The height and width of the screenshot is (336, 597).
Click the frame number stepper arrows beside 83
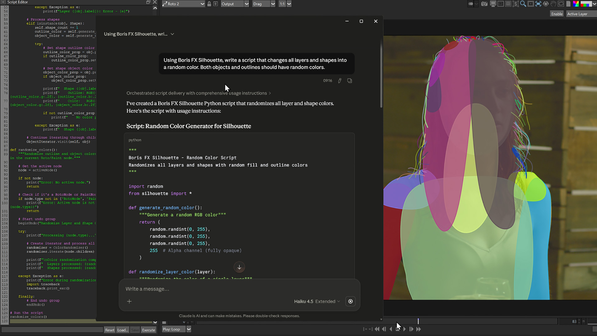579,321
